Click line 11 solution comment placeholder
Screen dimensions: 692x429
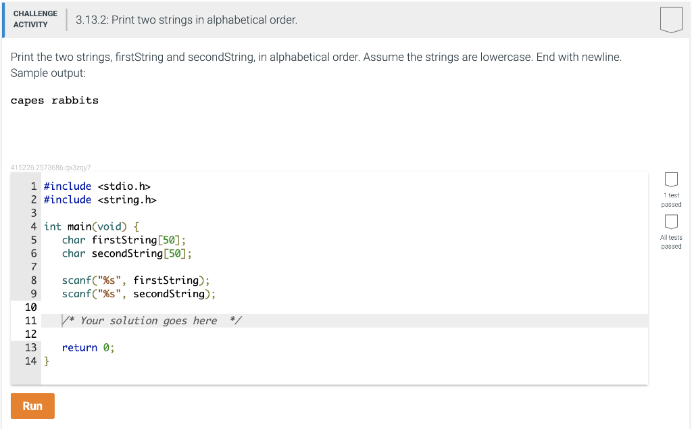tap(149, 320)
